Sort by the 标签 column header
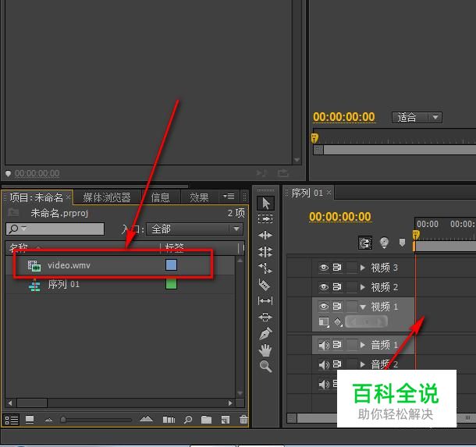 point(175,248)
